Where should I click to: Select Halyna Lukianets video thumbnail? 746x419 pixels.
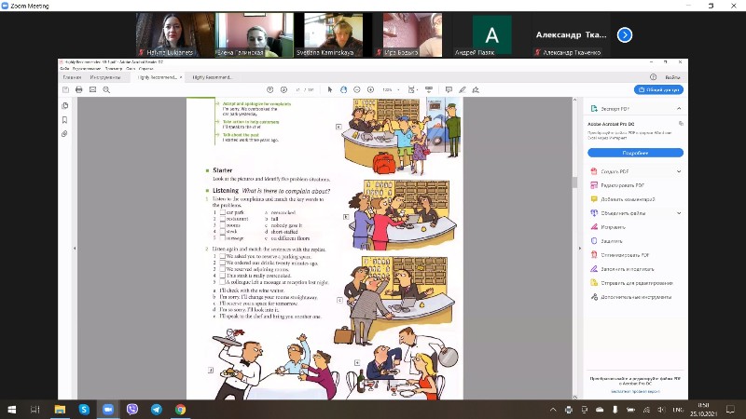click(174, 35)
